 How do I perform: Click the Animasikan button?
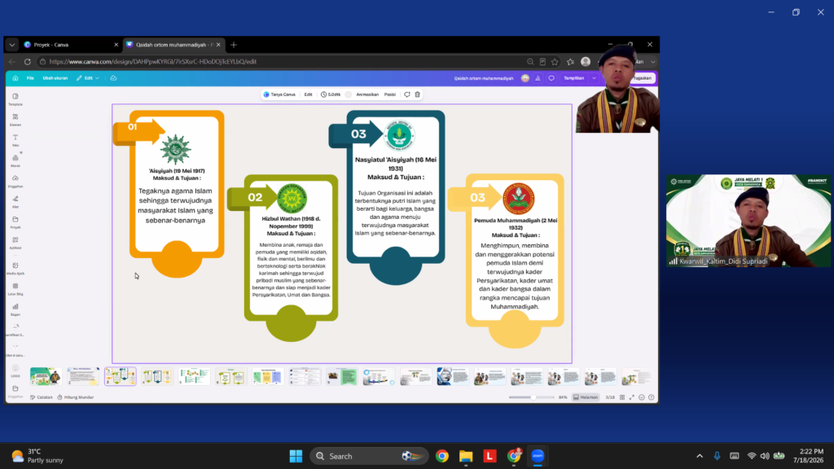(x=367, y=94)
